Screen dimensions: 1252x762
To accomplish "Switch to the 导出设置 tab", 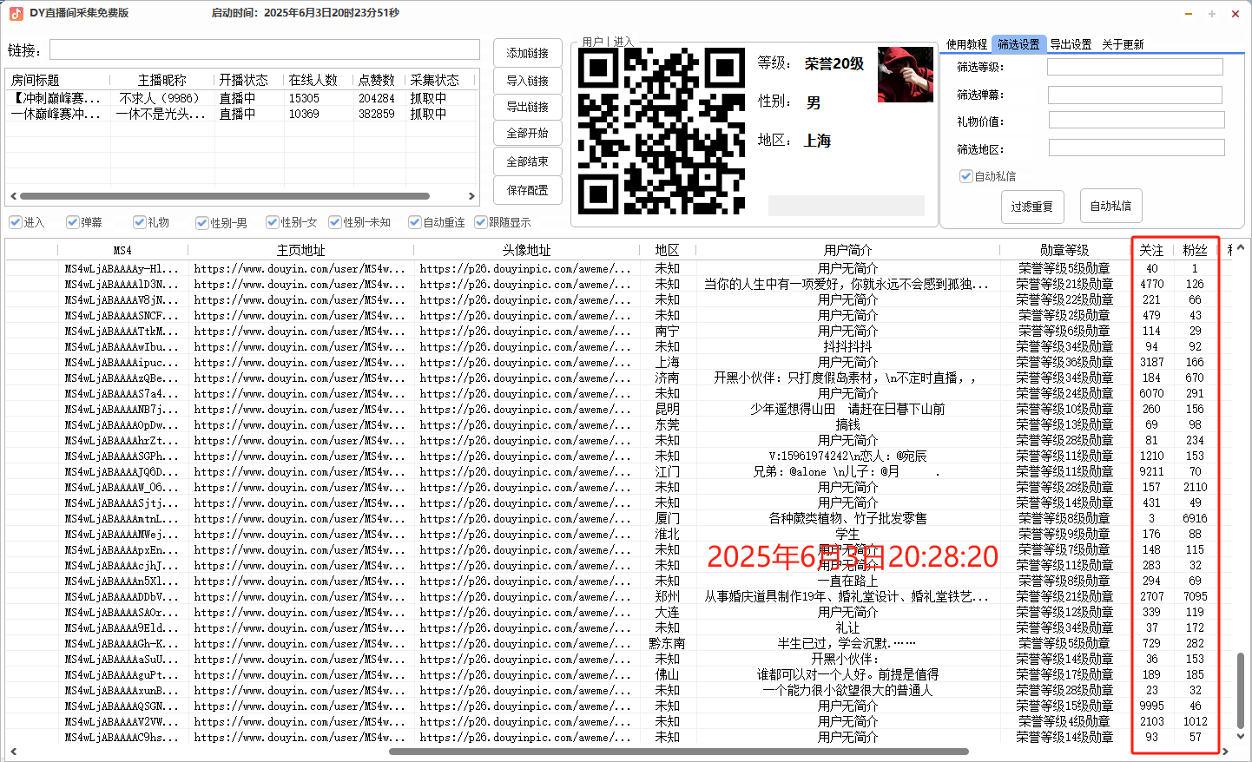I will pos(1071,43).
